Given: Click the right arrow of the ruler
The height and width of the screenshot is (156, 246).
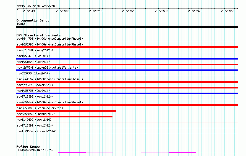Looking at the screenshot, I should click(237, 9).
